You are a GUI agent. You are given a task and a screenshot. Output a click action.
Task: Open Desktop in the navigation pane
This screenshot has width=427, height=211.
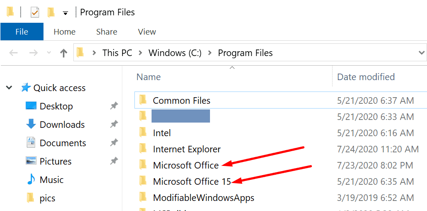56,106
